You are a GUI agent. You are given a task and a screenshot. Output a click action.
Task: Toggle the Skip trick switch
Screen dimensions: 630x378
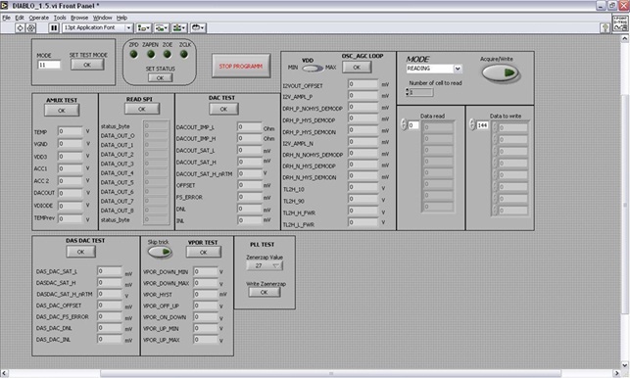tap(160, 252)
